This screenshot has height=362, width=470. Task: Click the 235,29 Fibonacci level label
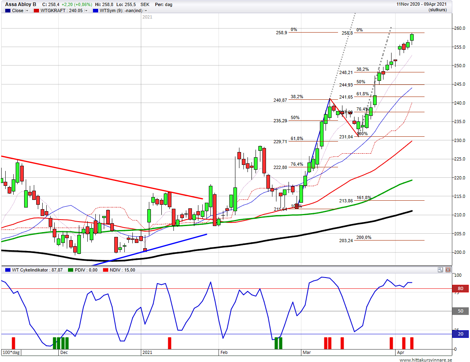point(280,121)
